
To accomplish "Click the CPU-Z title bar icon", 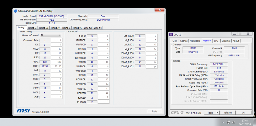I will (x=171, y=34).
